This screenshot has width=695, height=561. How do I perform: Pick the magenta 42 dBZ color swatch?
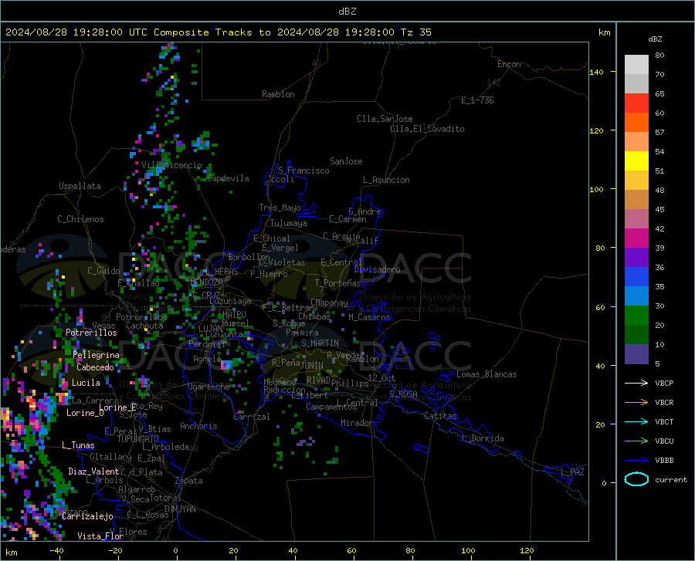click(636, 238)
